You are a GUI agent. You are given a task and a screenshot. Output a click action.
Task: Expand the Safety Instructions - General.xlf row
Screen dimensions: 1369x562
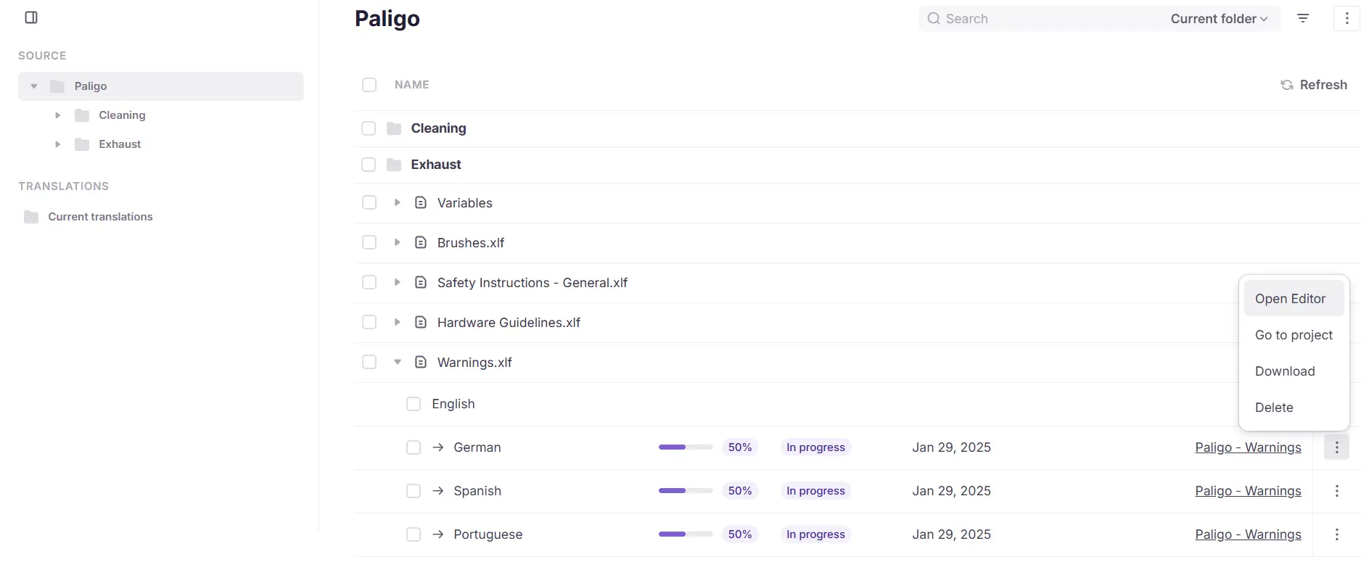tap(397, 283)
